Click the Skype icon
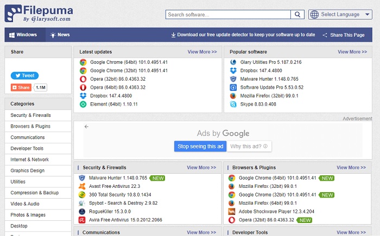380x236 pixels. click(233, 104)
